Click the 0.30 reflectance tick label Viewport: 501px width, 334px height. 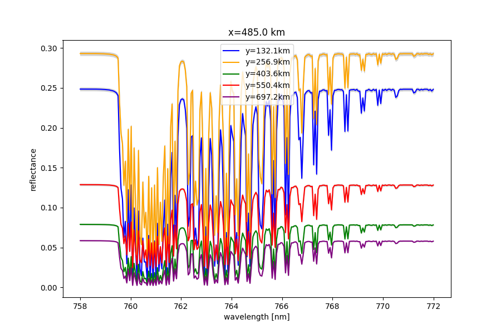point(48,48)
